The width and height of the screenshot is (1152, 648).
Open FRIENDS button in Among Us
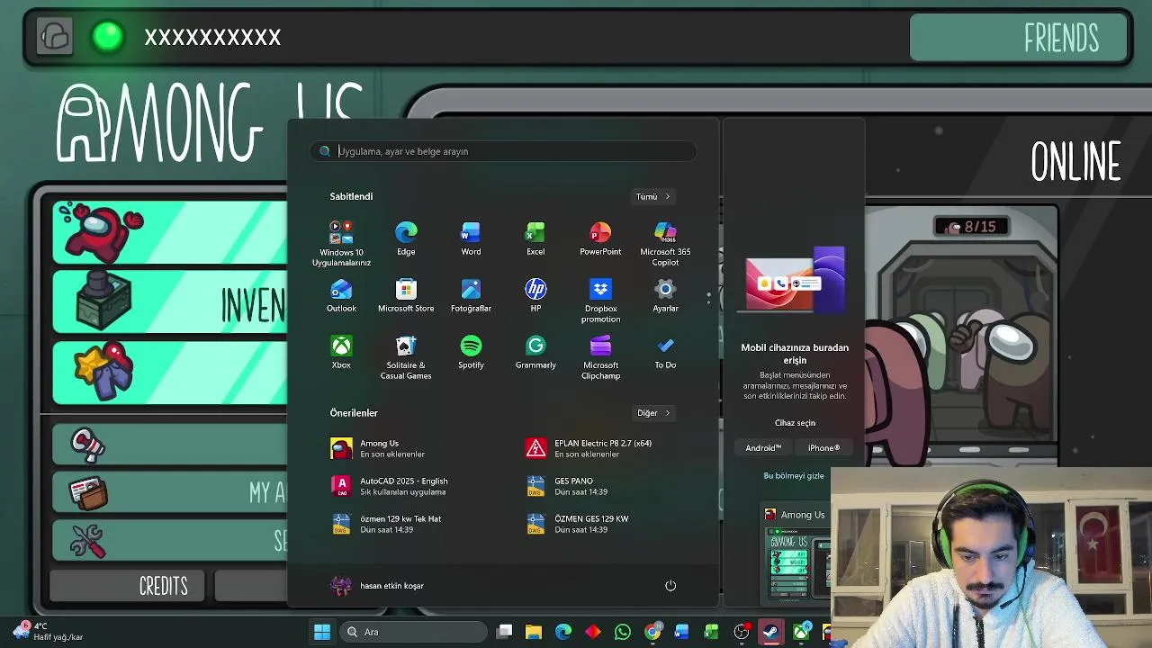click(x=1018, y=38)
